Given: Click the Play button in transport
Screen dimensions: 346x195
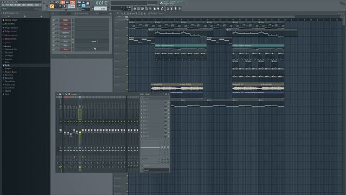Looking at the screenshot, I should (x=56, y=6).
